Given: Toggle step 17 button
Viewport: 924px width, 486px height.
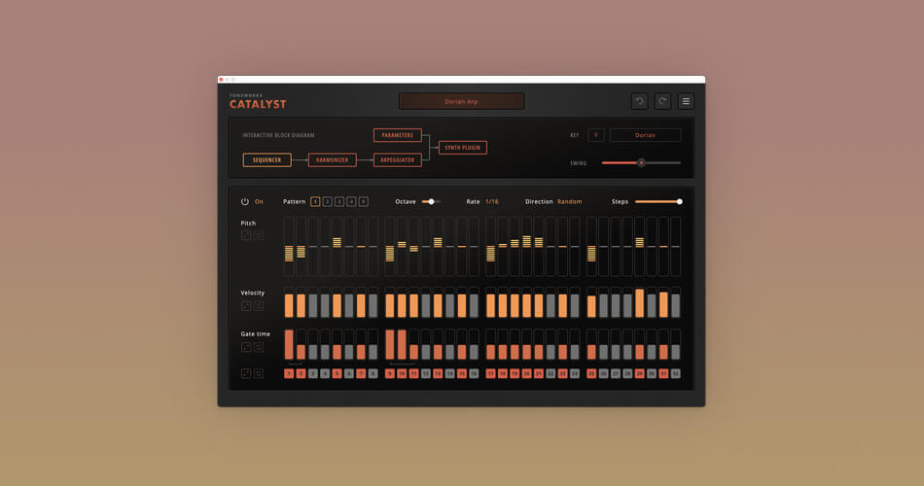Looking at the screenshot, I should pyautogui.click(x=490, y=373).
